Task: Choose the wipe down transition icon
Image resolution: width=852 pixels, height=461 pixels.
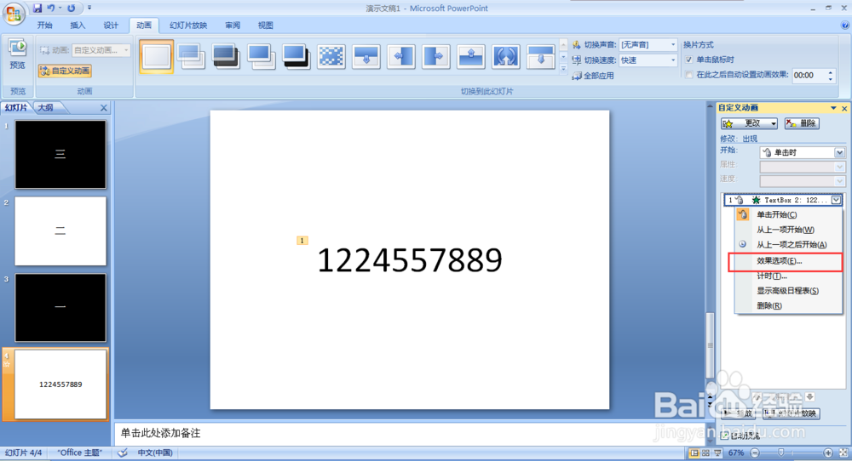Action: click(366, 56)
